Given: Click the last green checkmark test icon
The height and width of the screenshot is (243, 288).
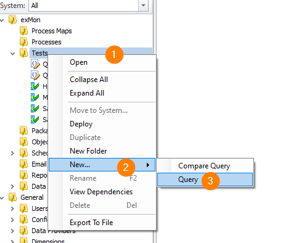Looking at the screenshot, I should (x=35, y=120).
